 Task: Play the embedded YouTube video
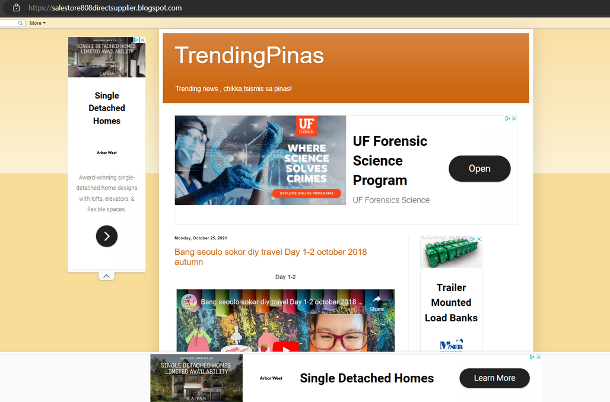tap(285, 347)
